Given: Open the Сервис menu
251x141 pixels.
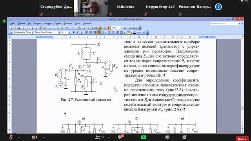Looking at the screenshot, I should click(58, 23).
